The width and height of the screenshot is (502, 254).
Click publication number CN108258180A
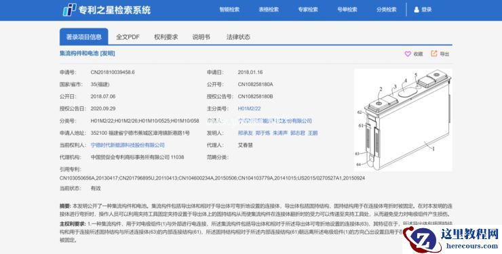tap(256, 85)
